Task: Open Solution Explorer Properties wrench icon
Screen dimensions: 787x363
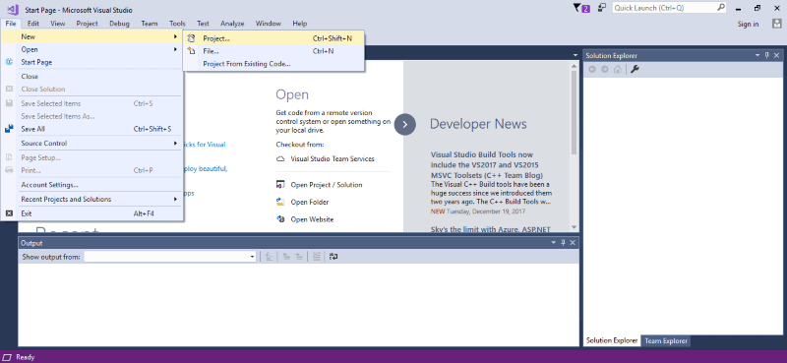Action: 635,69
